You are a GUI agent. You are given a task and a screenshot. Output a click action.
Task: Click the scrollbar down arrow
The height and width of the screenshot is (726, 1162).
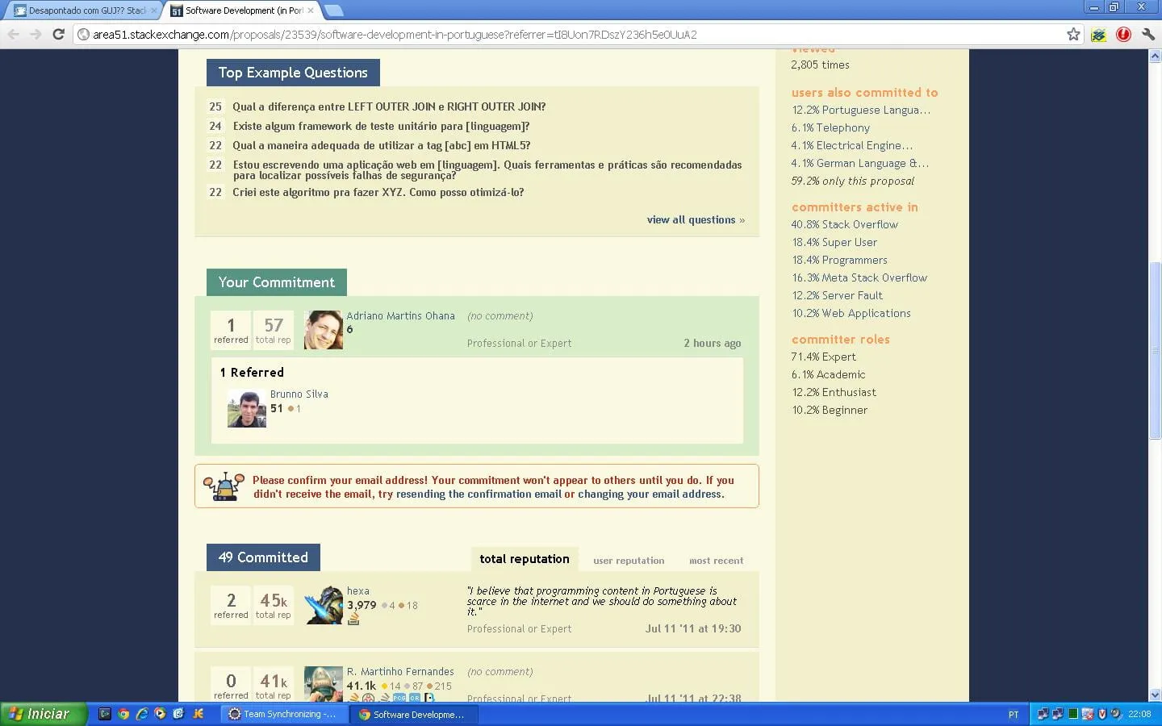tap(1155, 695)
